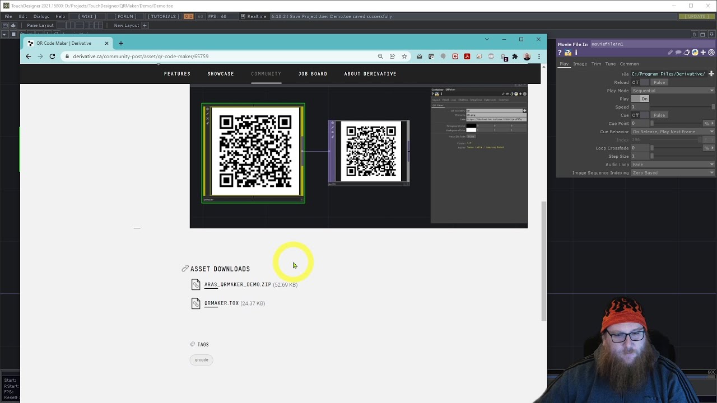717x403 pixels.
Task: Open the SHOWCASE nav link
Action: pos(221,74)
